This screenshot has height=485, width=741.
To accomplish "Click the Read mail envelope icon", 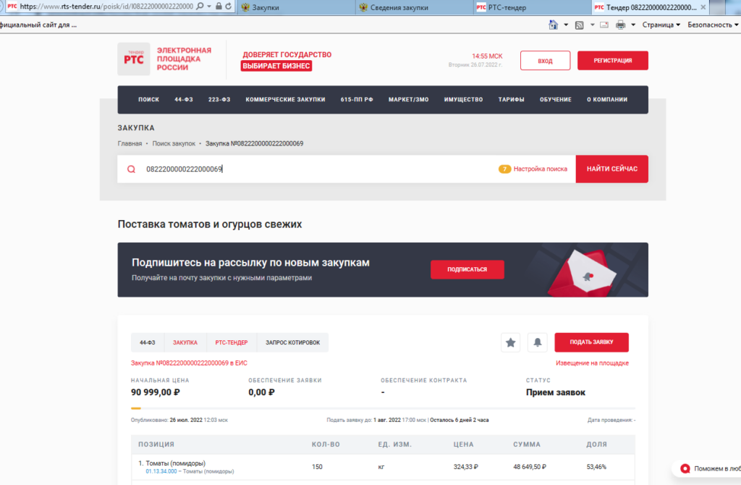I will pyautogui.click(x=604, y=25).
